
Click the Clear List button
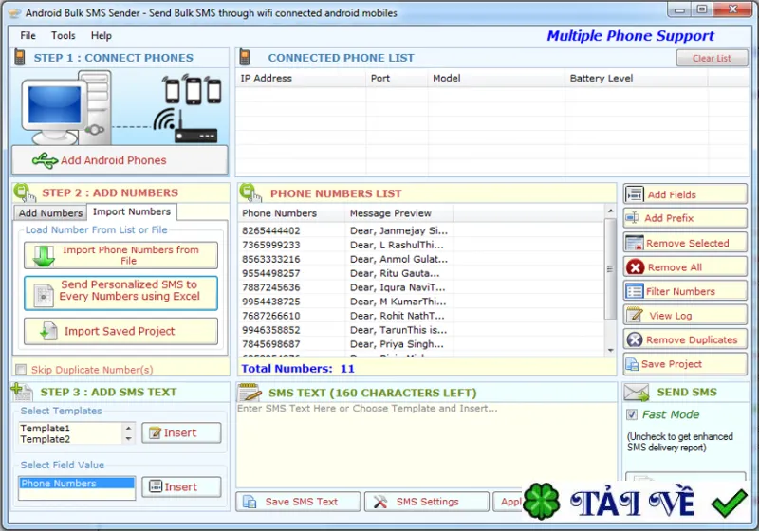pyautogui.click(x=712, y=58)
